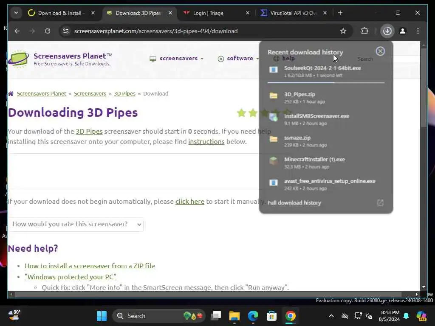Image resolution: width=435 pixels, height=326 pixels.
Task: Open the weather widget showing 80°
Action: (x=14, y=315)
